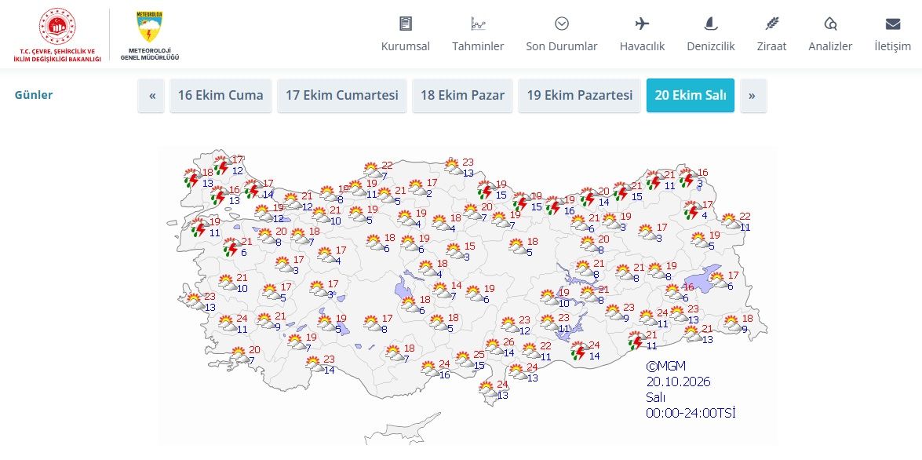This screenshot has height=460, width=922.
Task: Open the Tahminler chart icon
Action: click(x=478, y=24)
